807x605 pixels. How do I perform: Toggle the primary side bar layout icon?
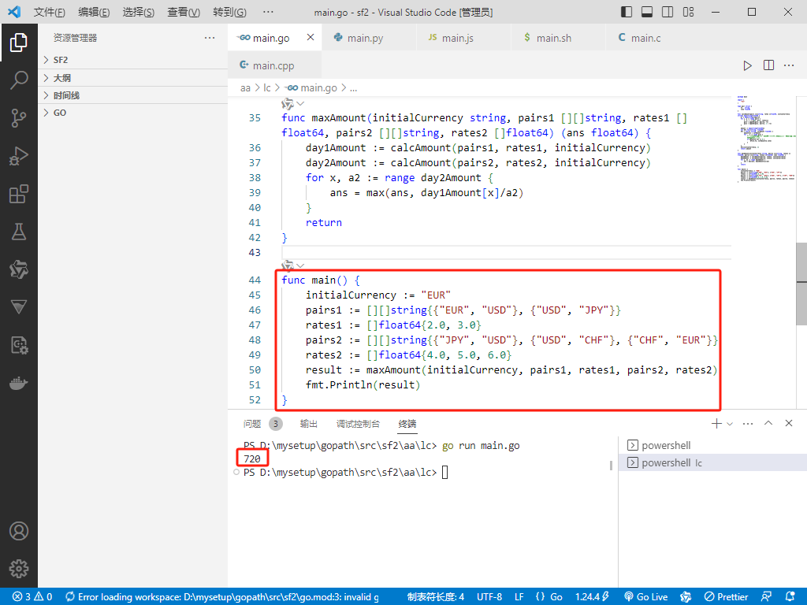point(627,12)
